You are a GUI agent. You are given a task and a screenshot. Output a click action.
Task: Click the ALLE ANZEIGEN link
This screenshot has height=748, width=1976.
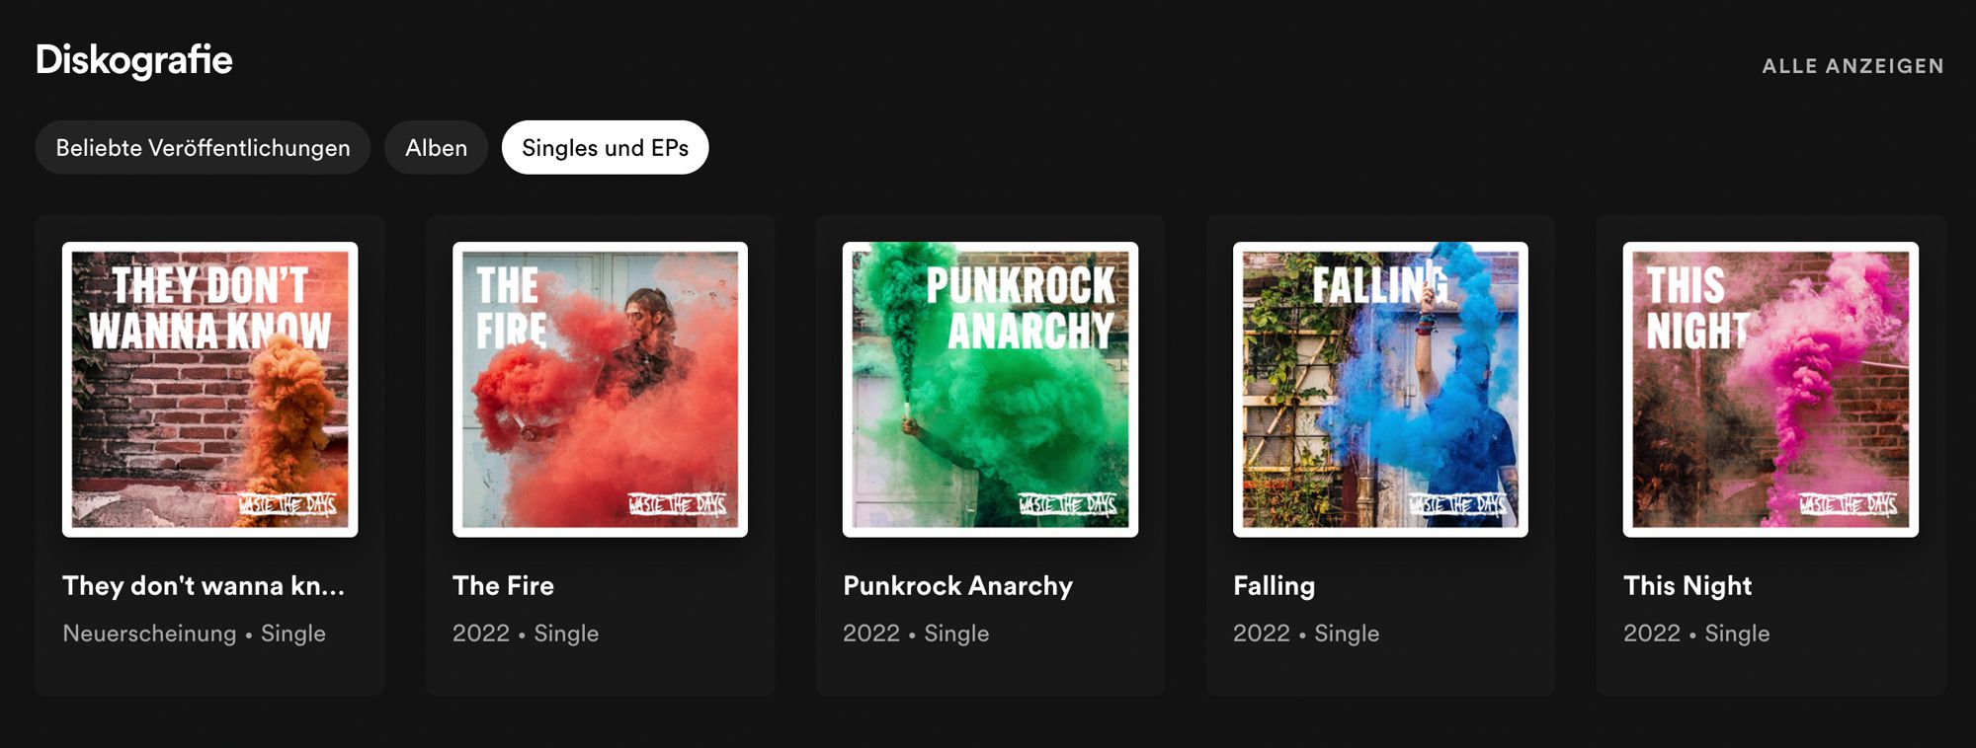[x=1852, y=66]
